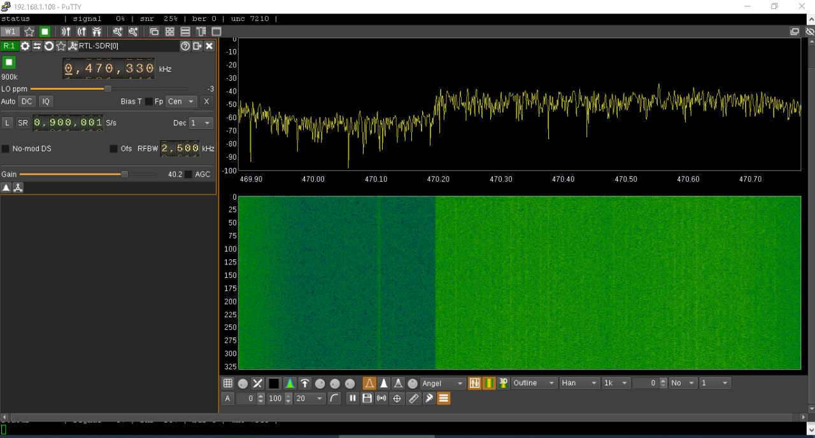This screenshot has width=815, height=438.
Task: Expand the Han FFT window dropdown
Action: coord(579,383)
